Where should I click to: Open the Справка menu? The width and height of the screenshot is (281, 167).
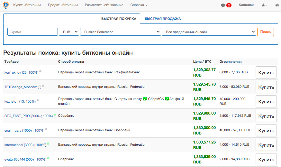pos(139,5)
